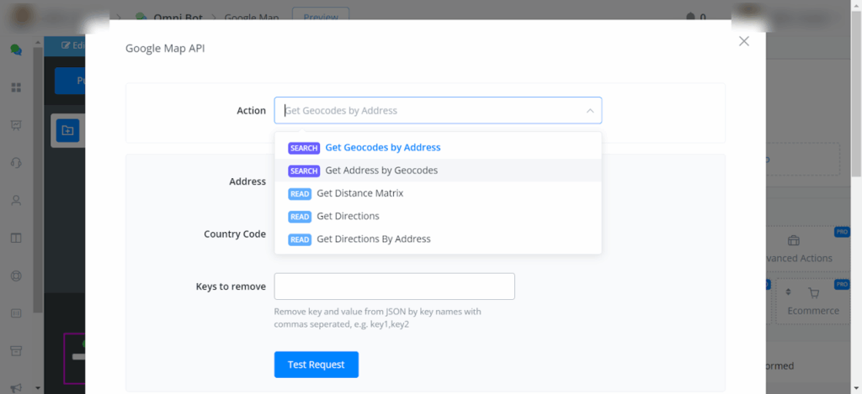Click the blue add folder icon
This screenshot has height=394, width=862.
67,130
